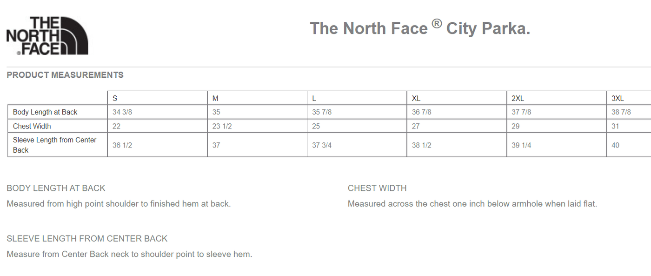The width and height of the screenshot is (651, 276).
Task: Click the City Parka page title
Action: (420, 28)
